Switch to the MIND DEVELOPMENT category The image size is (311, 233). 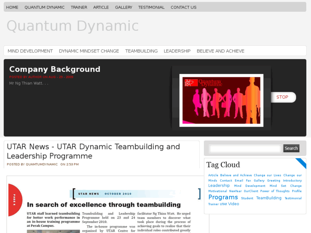point(30,51)
